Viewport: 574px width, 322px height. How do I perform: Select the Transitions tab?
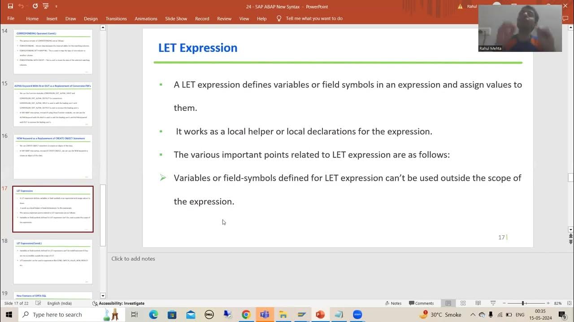[x=116, y=19]
